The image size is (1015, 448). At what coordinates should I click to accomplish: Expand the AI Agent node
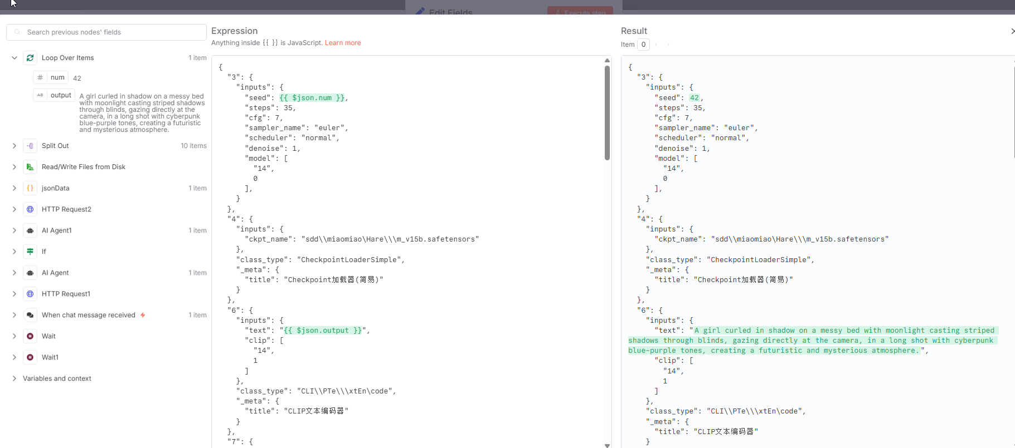14,273
